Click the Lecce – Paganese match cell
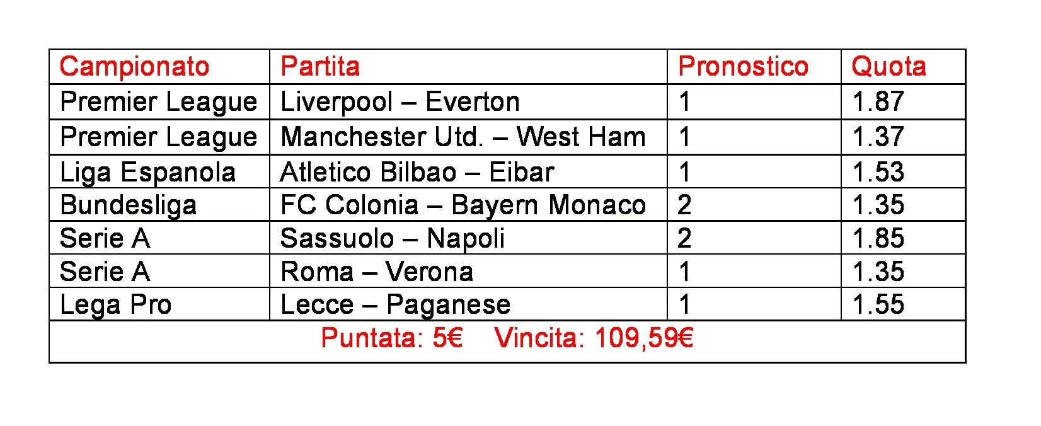The image size is (1041, 426). pos(395,305)
